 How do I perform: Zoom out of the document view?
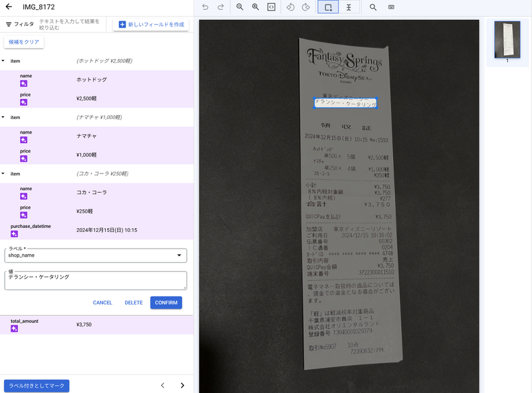coord(240,7)
